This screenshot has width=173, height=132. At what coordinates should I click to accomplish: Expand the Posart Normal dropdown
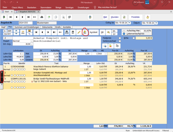click(32, 41)
